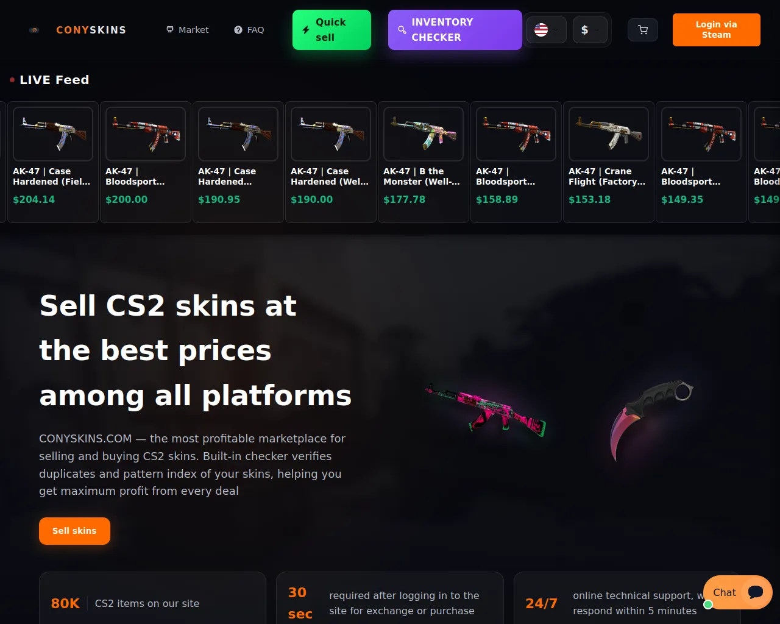780x624 pixels.
Task: Open the dollar currency dropdown
Action: (590, 30)
